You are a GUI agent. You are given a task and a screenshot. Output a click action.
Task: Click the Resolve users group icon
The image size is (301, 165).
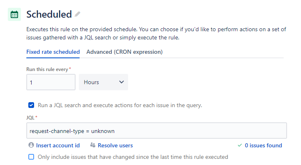click(93, 145)
